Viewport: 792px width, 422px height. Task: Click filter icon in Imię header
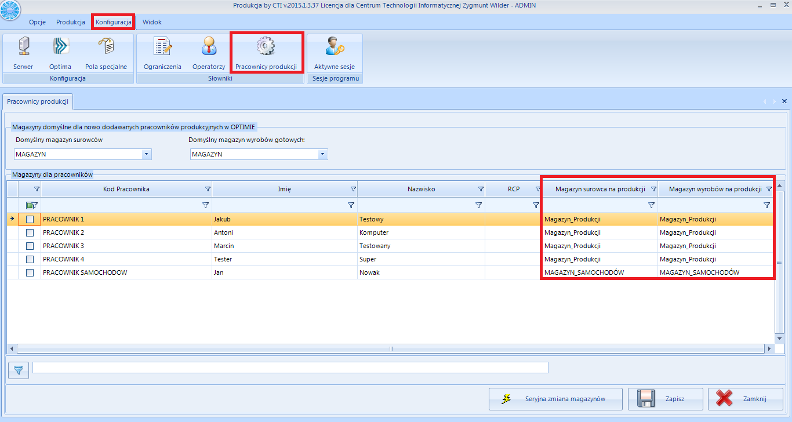(353, 189)
